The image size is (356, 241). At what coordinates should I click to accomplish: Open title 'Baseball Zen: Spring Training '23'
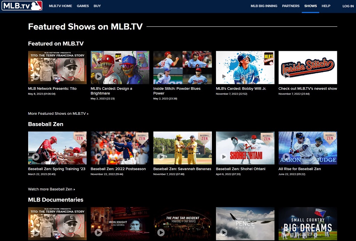point(57,169)
